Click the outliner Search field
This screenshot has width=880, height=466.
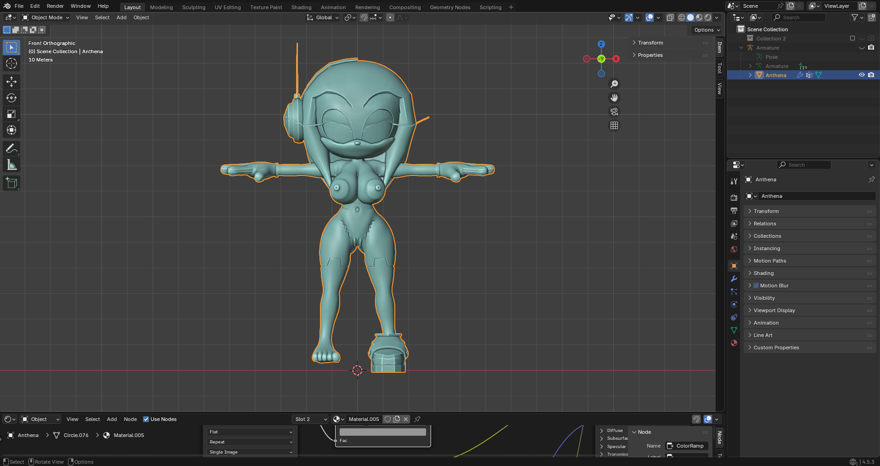click(799, 17)
